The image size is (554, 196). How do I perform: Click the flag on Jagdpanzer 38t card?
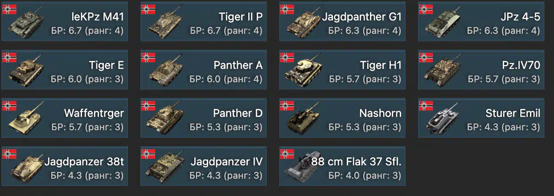click(9, 153)
